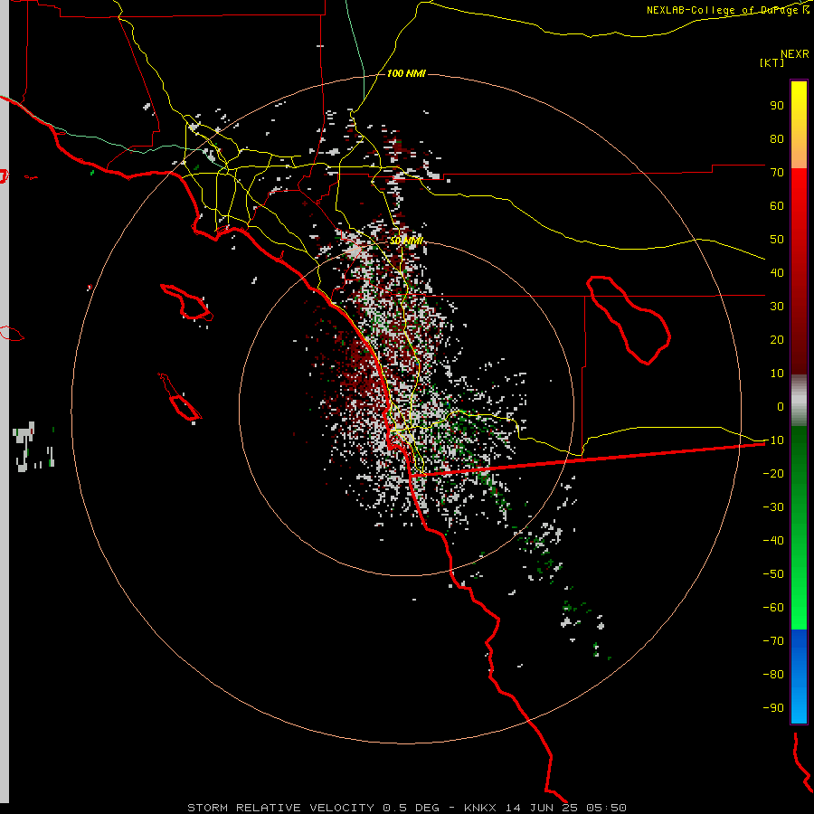Click the -20 value on velocity scale
The width and height of the screenshot is (814, 814).
[x=773, y=473]
